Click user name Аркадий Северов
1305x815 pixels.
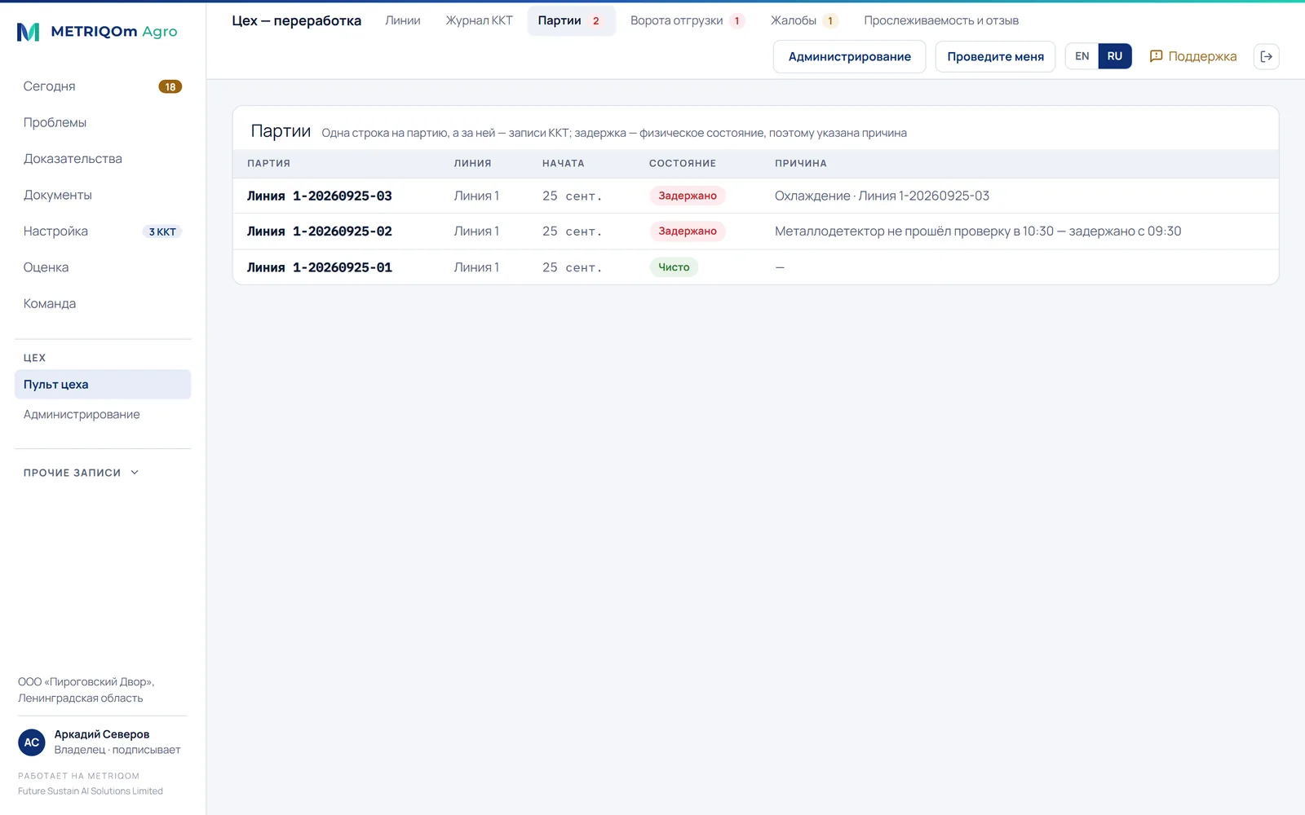click(102, 734)
